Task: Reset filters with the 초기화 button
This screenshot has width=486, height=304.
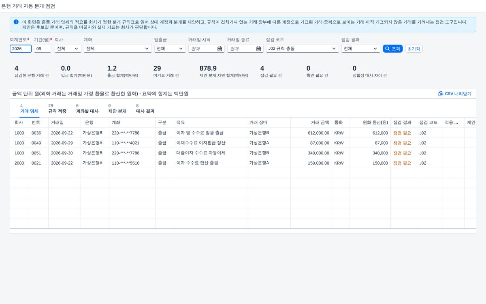Action: tap(414, 49)
